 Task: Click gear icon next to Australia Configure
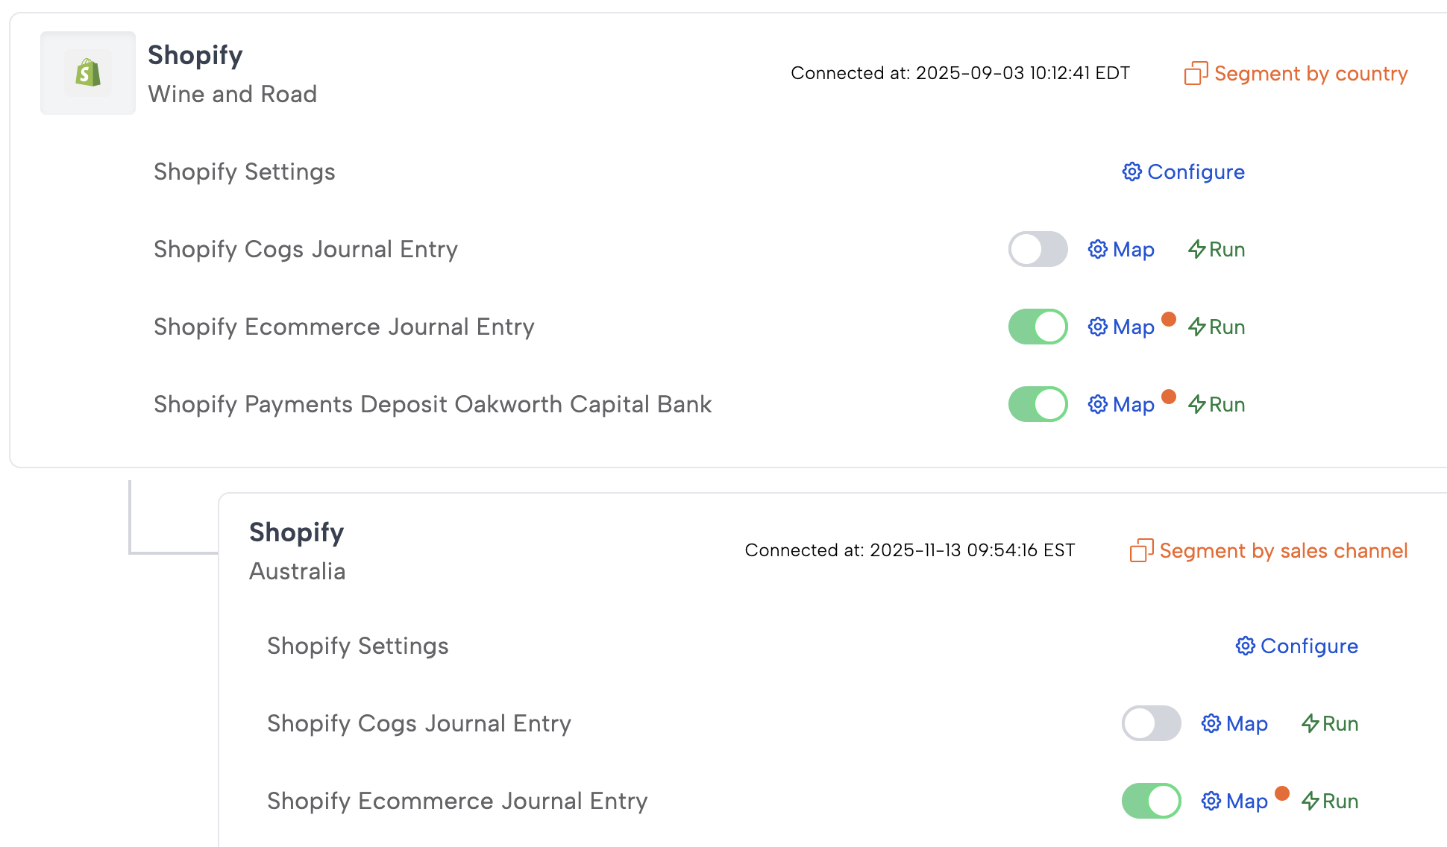[1245, 646]
